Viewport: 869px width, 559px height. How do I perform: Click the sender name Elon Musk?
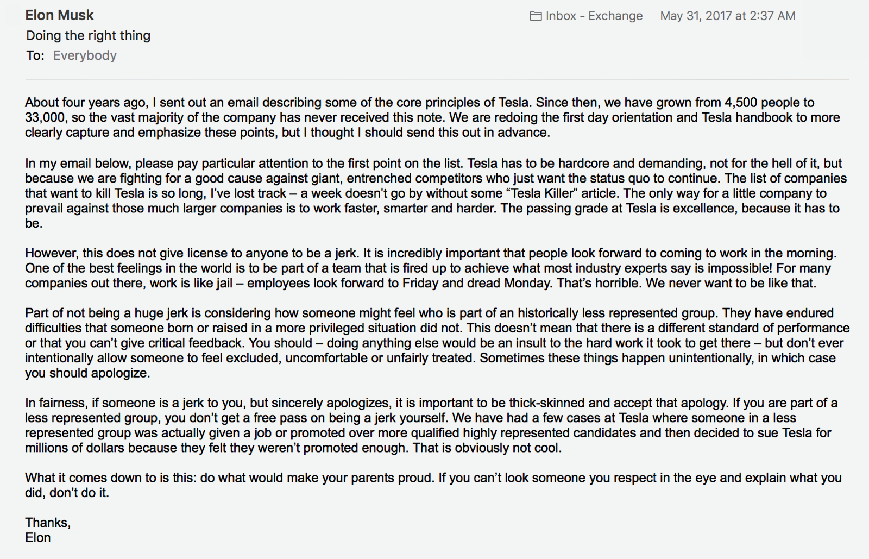click(59, 15)
